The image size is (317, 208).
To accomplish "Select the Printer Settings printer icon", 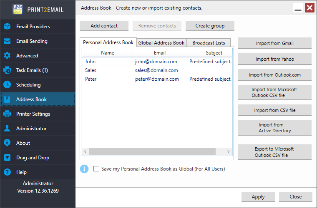I will [x=7, y=114].
